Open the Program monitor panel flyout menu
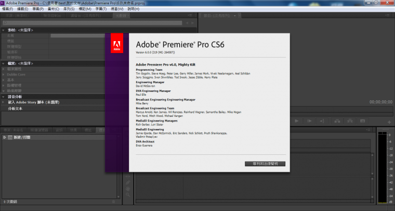 point(387,16)
